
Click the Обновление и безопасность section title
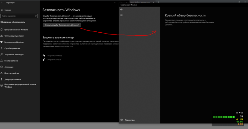pyautogui.click(x=13, y=22)
